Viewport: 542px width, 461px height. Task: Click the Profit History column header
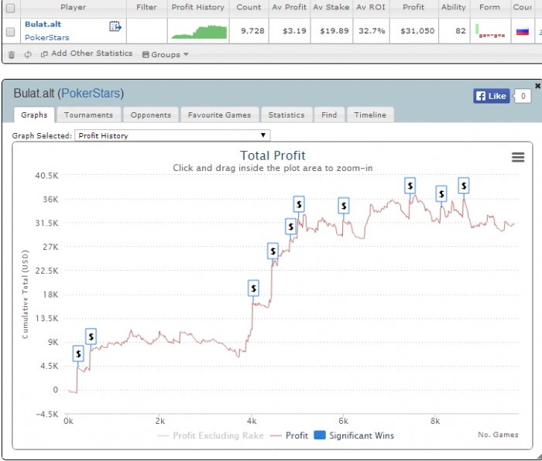pos(197,7)
